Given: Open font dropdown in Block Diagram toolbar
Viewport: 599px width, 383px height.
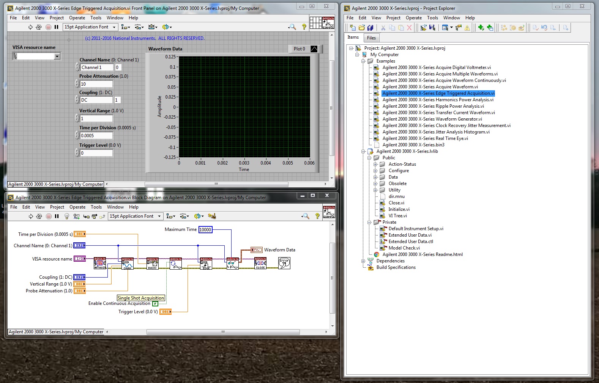Looking at the screenshot, I should point(136,216).
